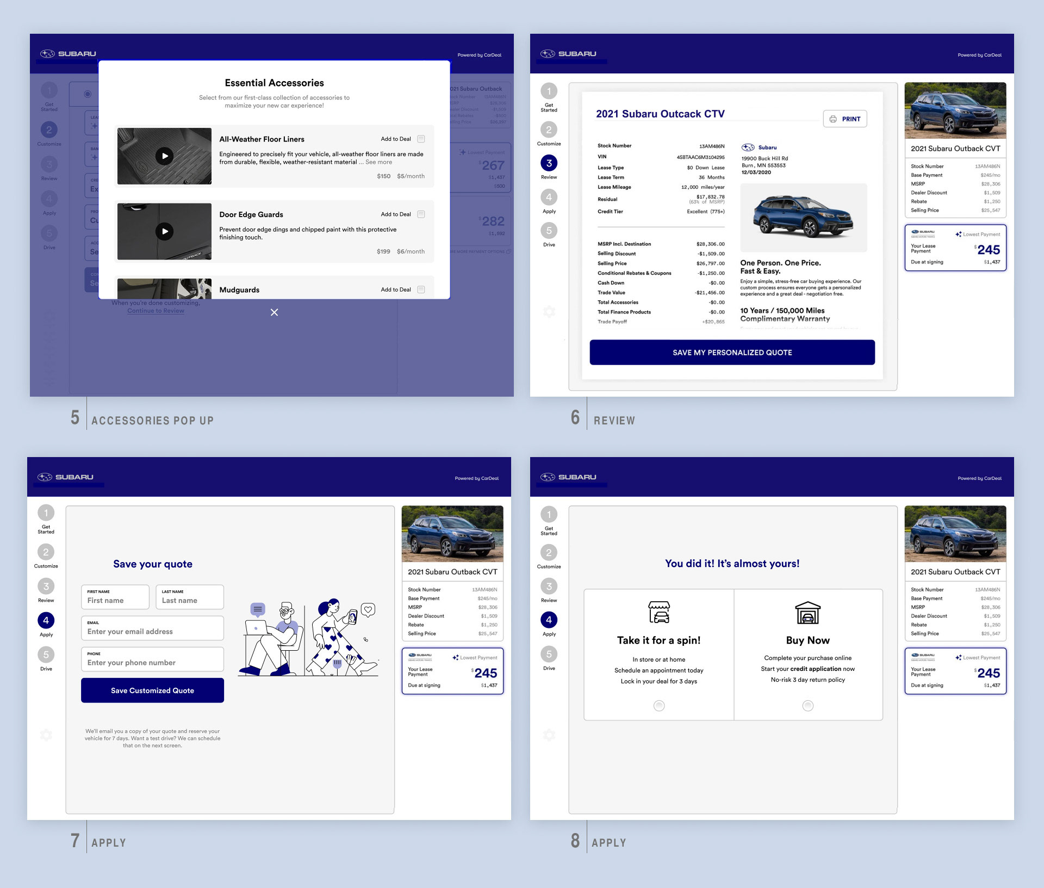Open faint gear icon on You did it screen
The width and height of the screenshot is (1044, 888).
click(549, 735)
